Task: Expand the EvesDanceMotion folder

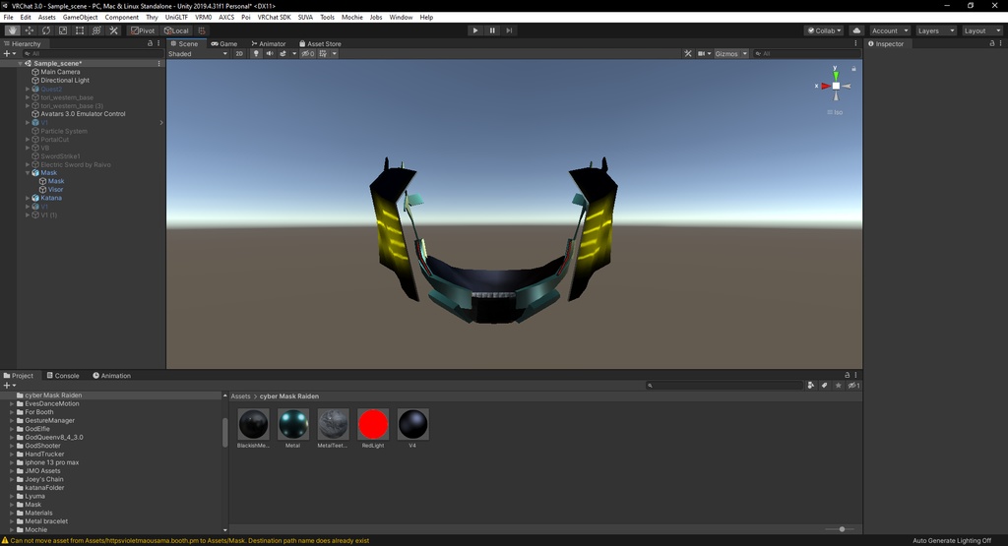Action: coord(12,404)
